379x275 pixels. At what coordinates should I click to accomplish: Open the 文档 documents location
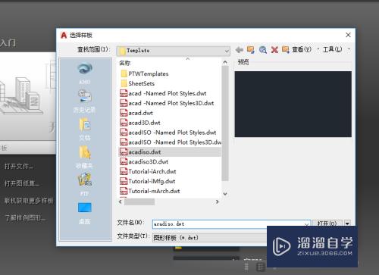coord(85,129)
